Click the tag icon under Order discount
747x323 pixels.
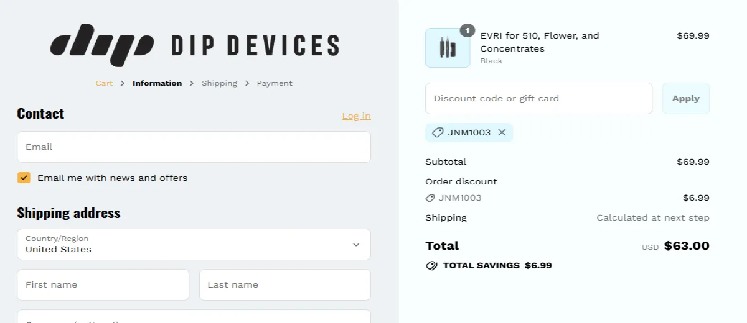coord(430,198)
